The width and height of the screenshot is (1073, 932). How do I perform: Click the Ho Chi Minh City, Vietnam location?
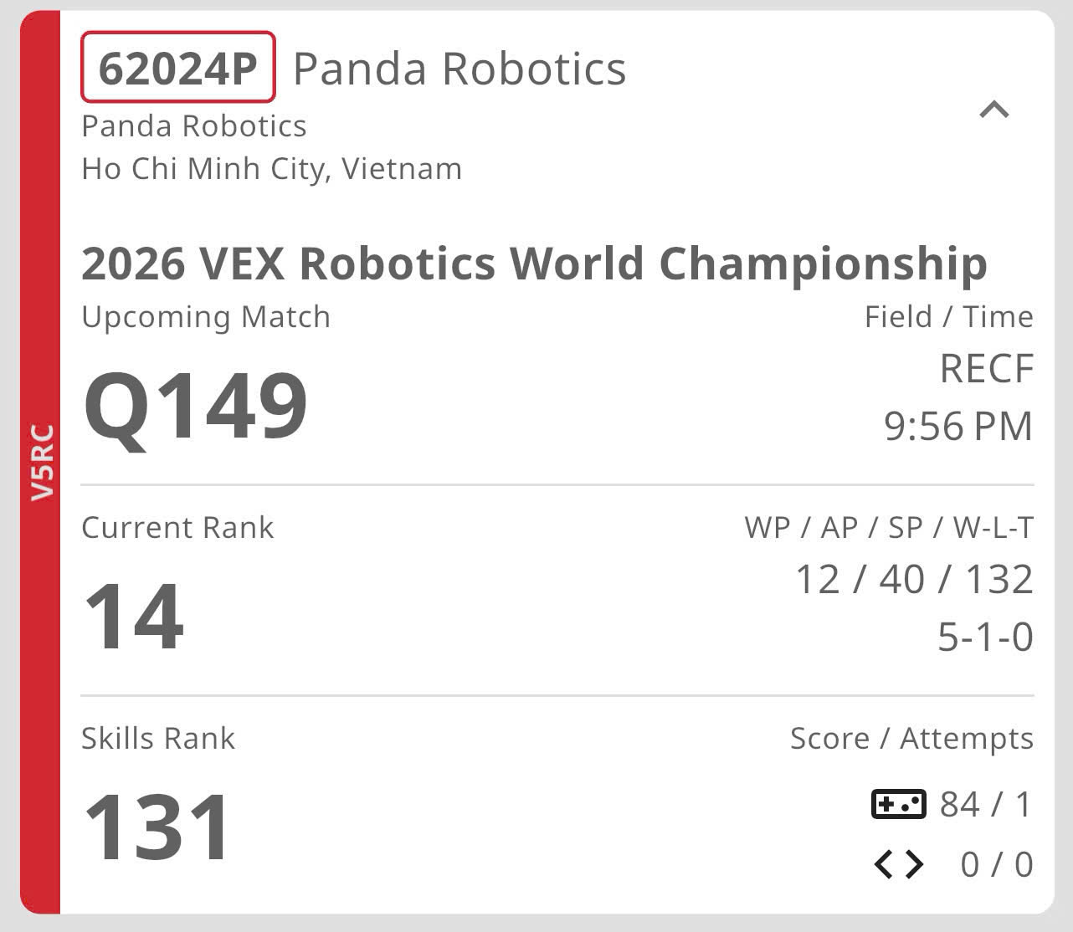(271, 169)
